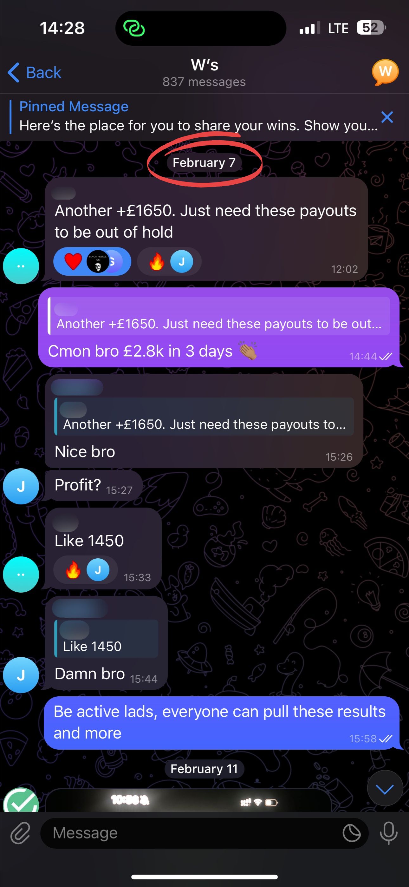Viewport: 409px width, 887px height.
Task: Dismiss the pinned message with X
Action: [x=387, y=117]
